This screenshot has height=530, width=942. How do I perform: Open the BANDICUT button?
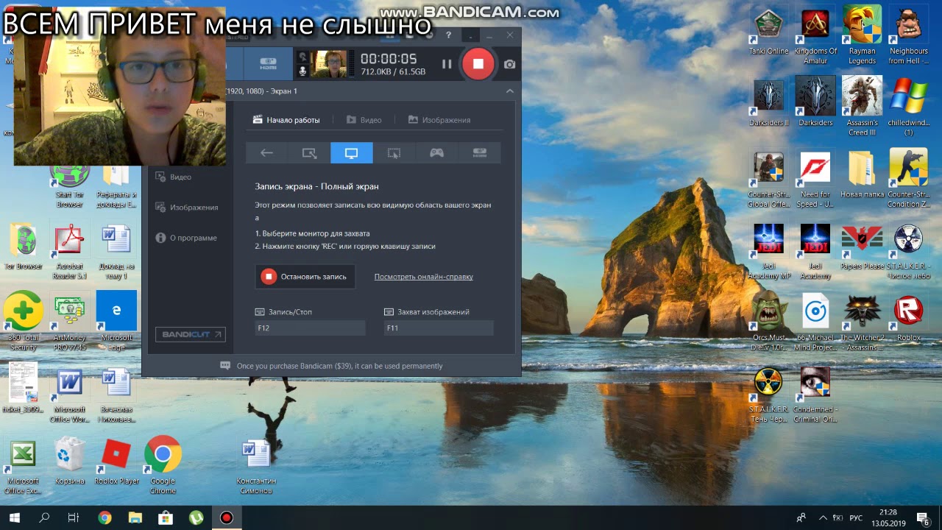pyautogui.click(x=190, y=334)
